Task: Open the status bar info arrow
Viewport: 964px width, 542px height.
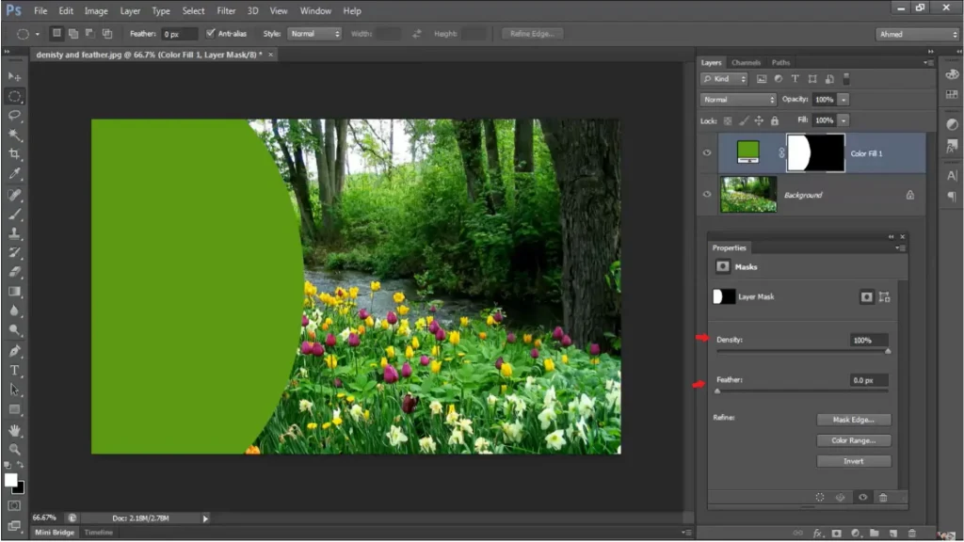Action: (205, 518)
